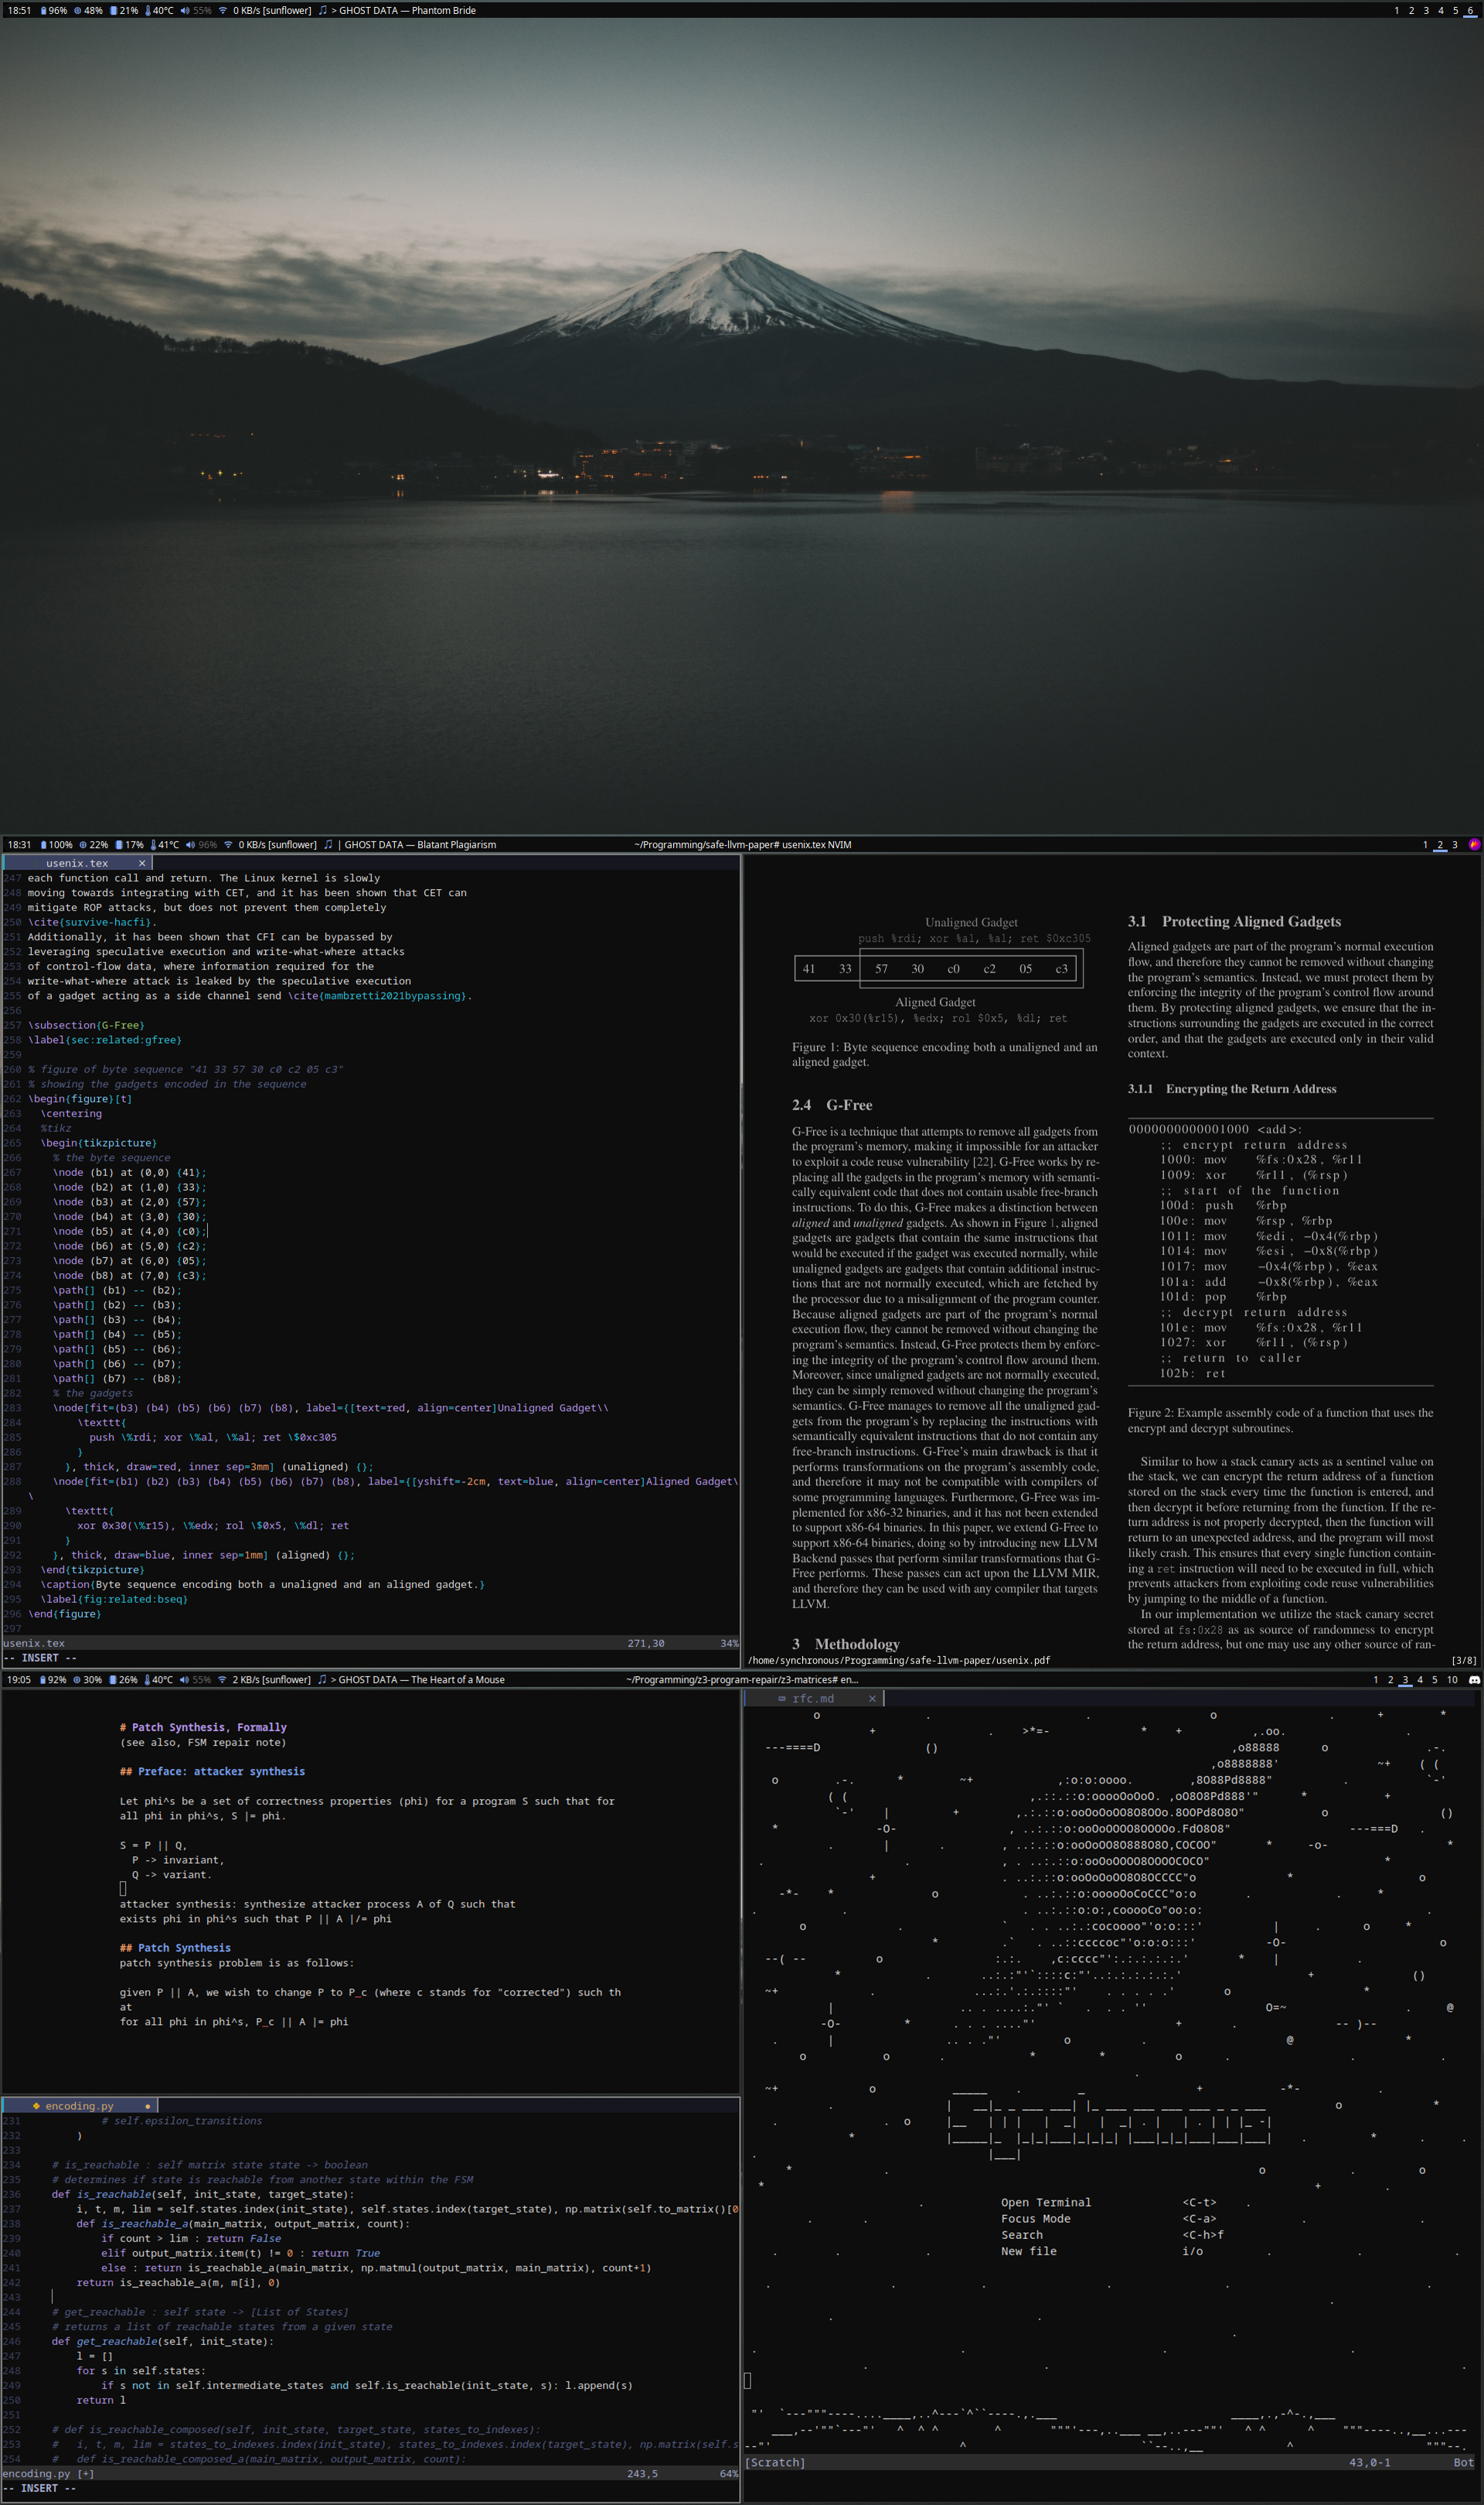Click the round tray icon right of workspace 3
This screenshot has width=1484, height=2505.
(1473, 845)
